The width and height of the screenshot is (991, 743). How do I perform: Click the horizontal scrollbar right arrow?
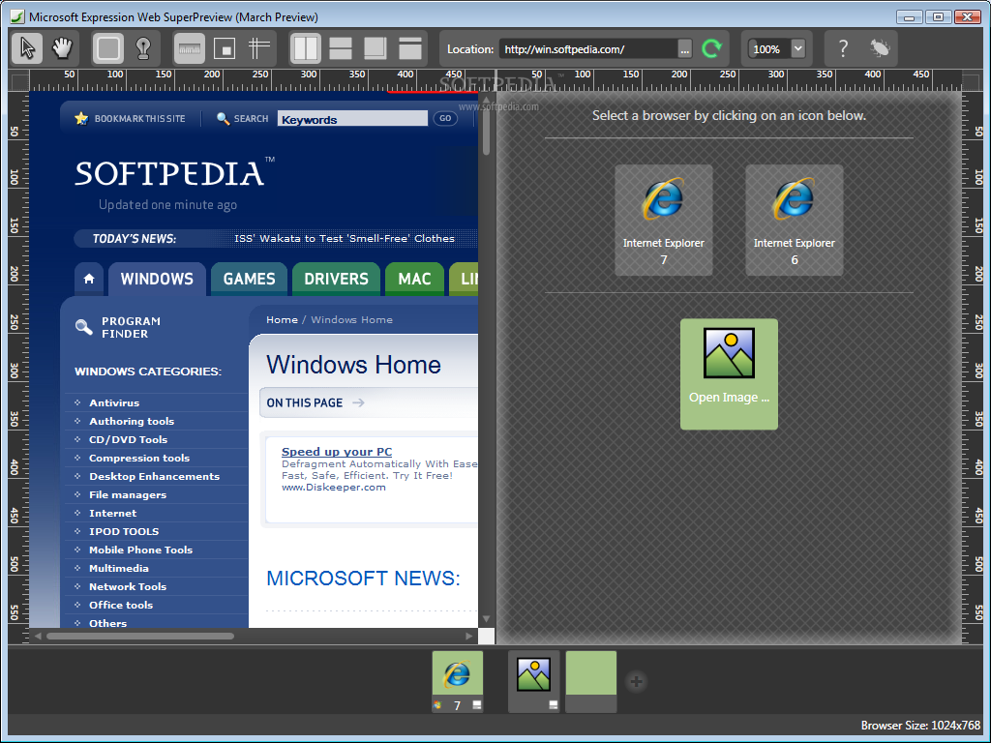click(x=469, y=636)
